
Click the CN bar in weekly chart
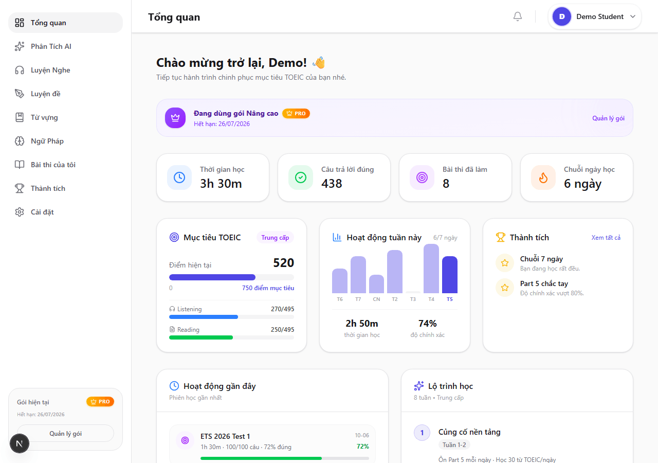coord(376,284)
